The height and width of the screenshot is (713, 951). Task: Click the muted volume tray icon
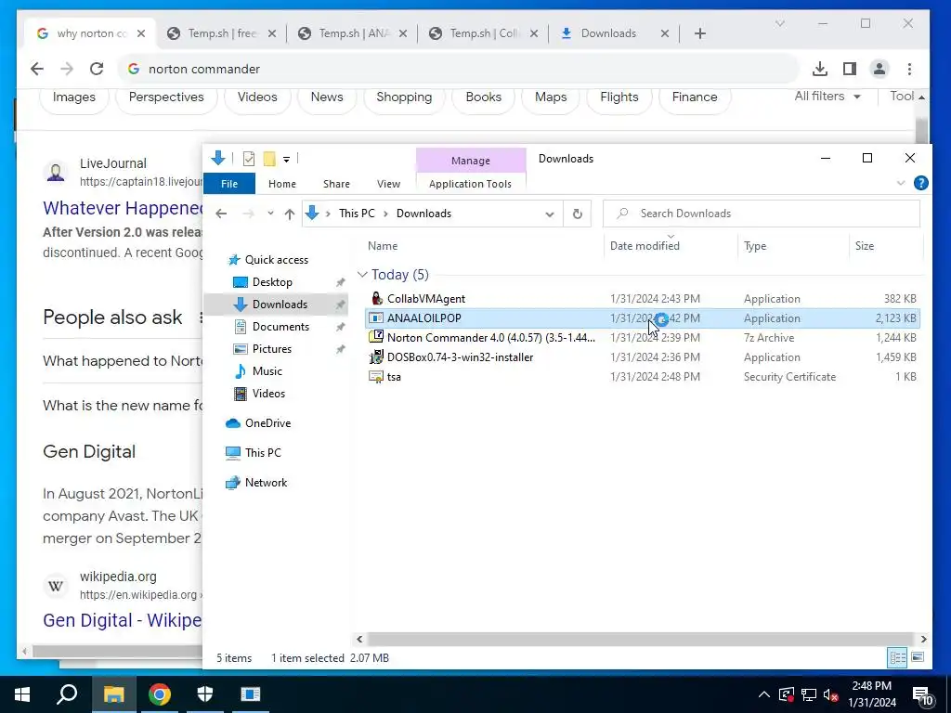(830, 694)
